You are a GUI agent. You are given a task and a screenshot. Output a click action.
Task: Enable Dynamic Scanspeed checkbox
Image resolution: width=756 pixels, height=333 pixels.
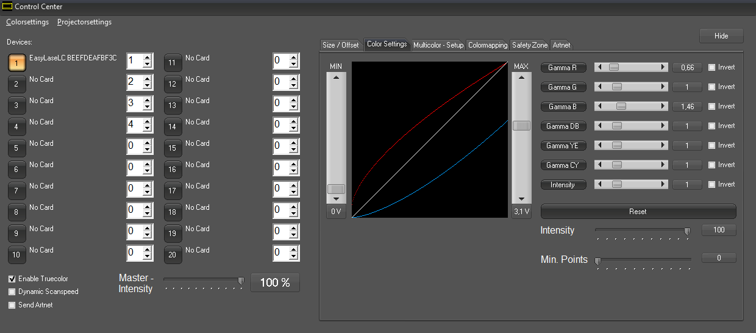coord(12,292)
